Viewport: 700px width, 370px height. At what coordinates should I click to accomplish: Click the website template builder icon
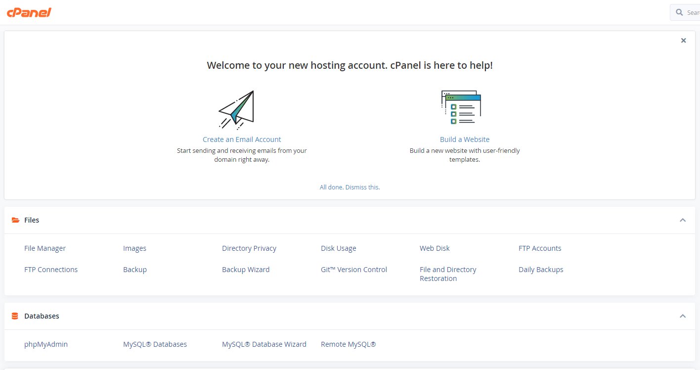[461, 107]
